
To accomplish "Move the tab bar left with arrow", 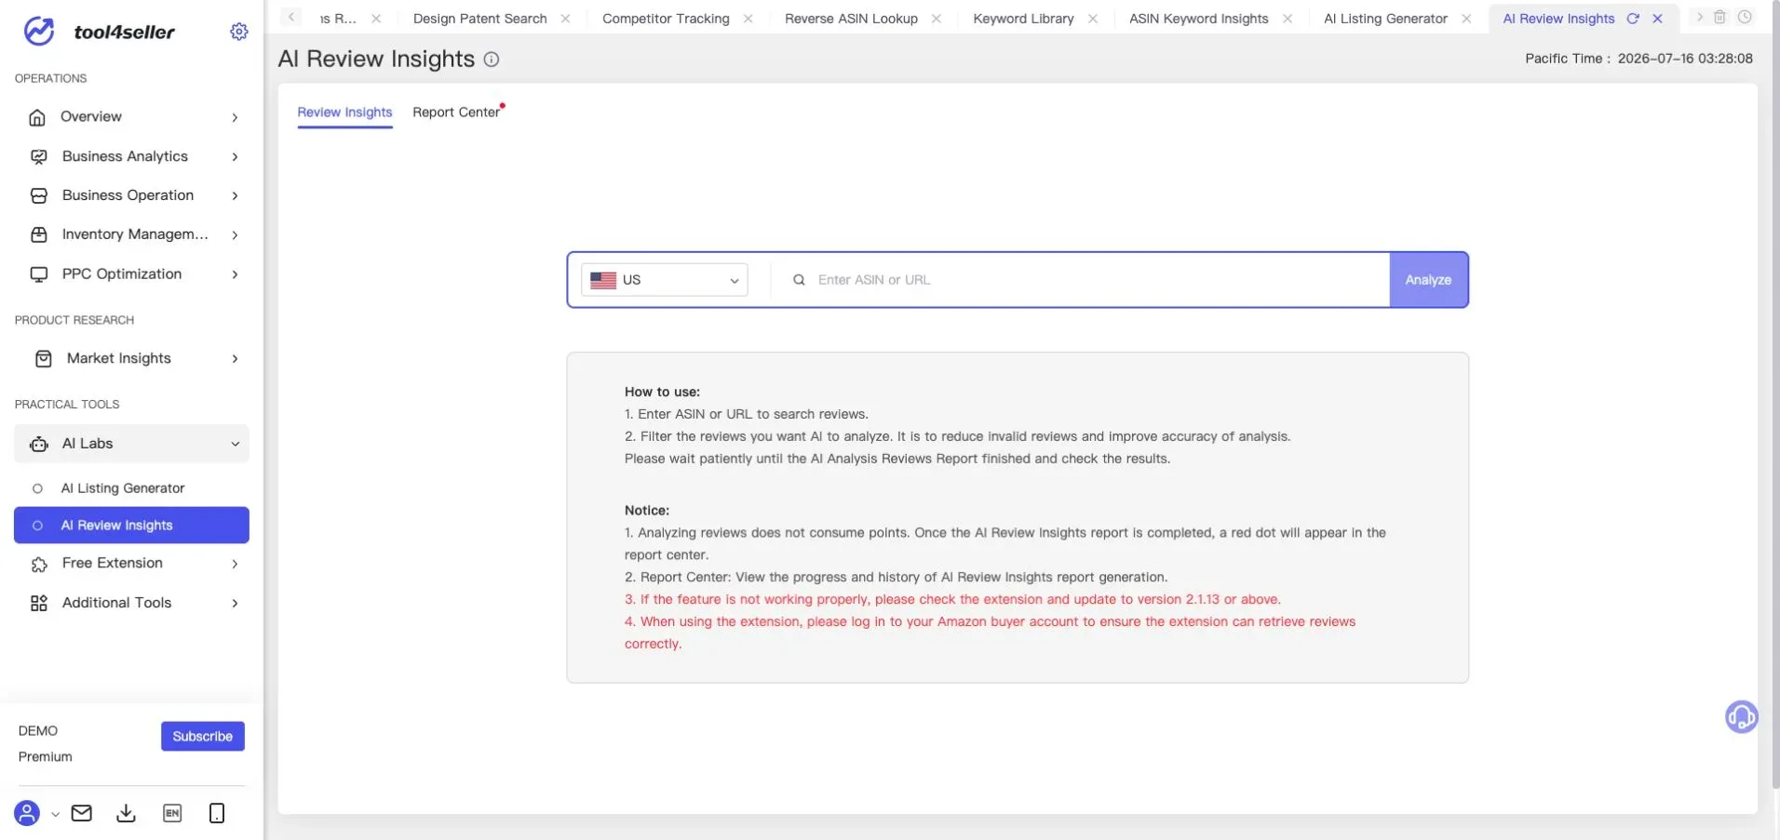I will (291, 17).
